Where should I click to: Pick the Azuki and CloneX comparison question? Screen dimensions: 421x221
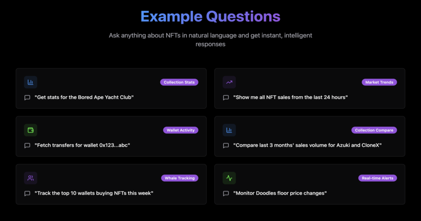click(307, 145)
